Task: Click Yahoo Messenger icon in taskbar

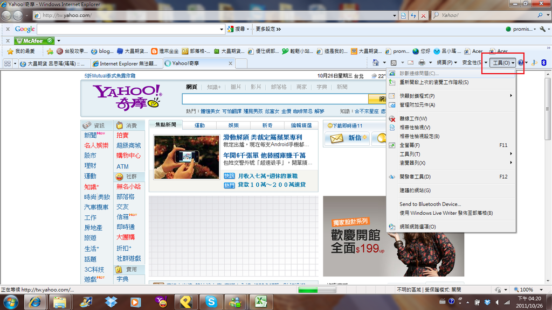Action: click(161, 302)
